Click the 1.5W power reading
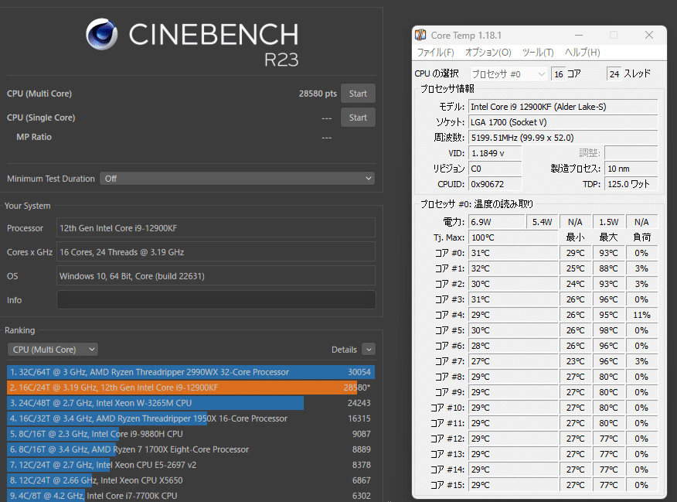 608,222
